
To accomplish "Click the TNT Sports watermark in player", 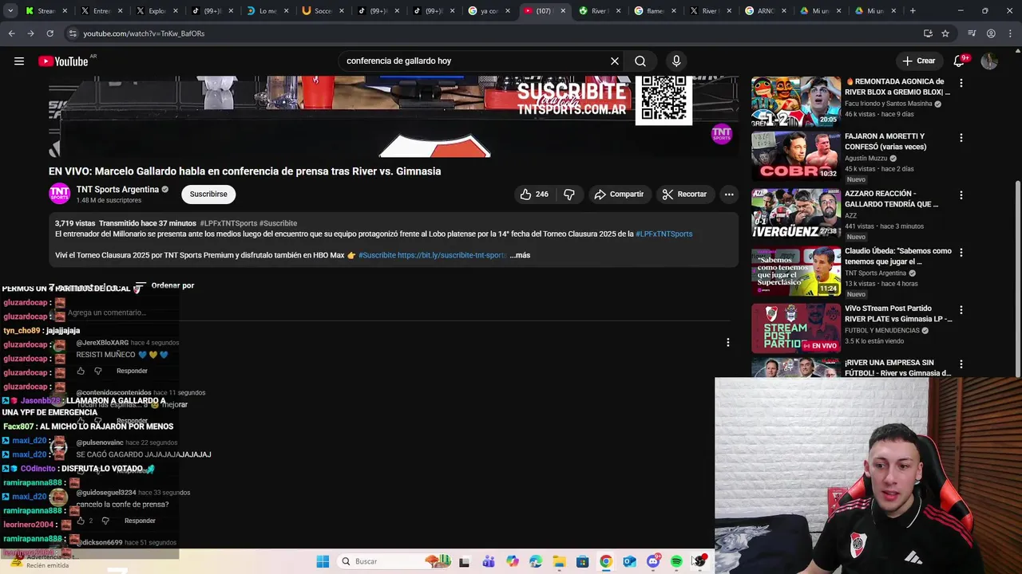I will pos(721,134).
